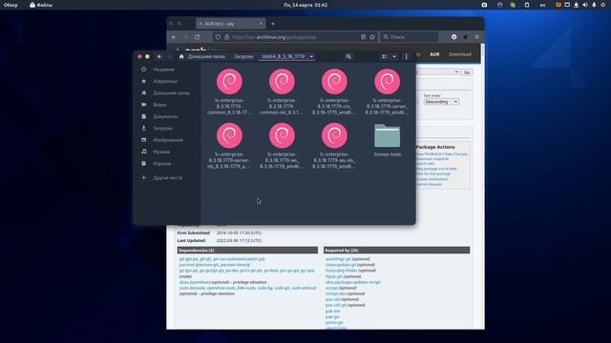The image size is (611, 343).
Task: Open the clock and calendar in top bar
Action: 305,5
